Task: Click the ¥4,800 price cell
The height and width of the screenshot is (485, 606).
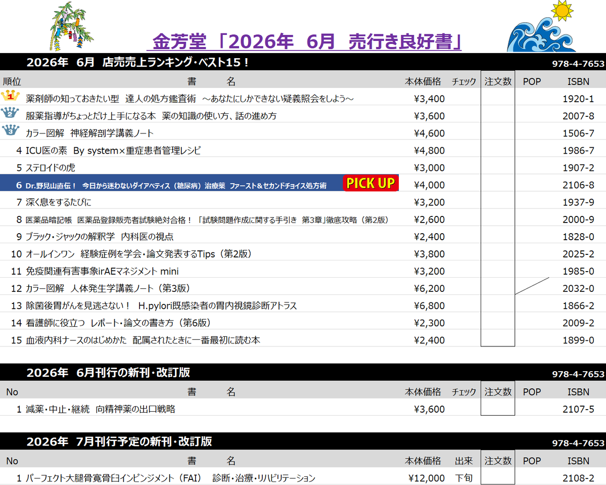Action: tap(430, 150)
